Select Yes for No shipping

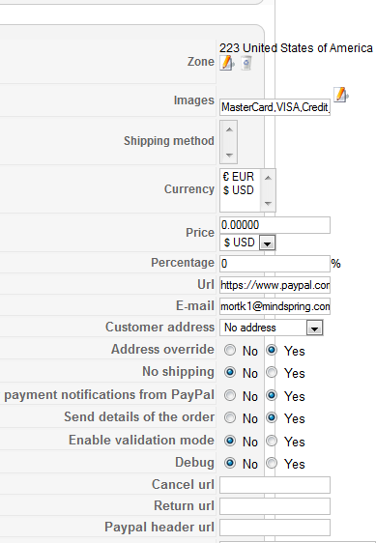272,372
